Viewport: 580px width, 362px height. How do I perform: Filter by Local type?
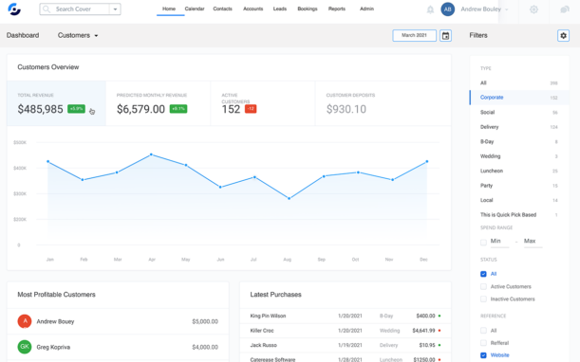pos(518,200)
